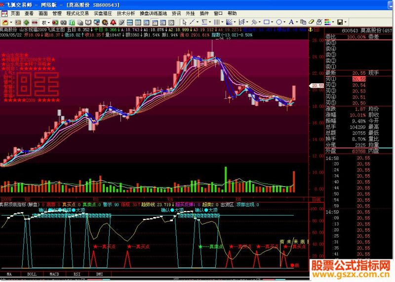Switch to the MA indicator tab
395x282 pixels.
pos(9,274)
